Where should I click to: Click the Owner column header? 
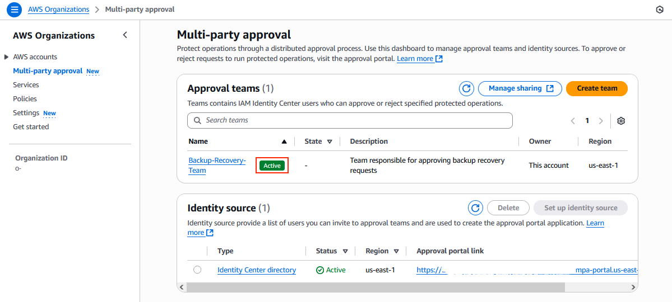click(x=540, y=141)
